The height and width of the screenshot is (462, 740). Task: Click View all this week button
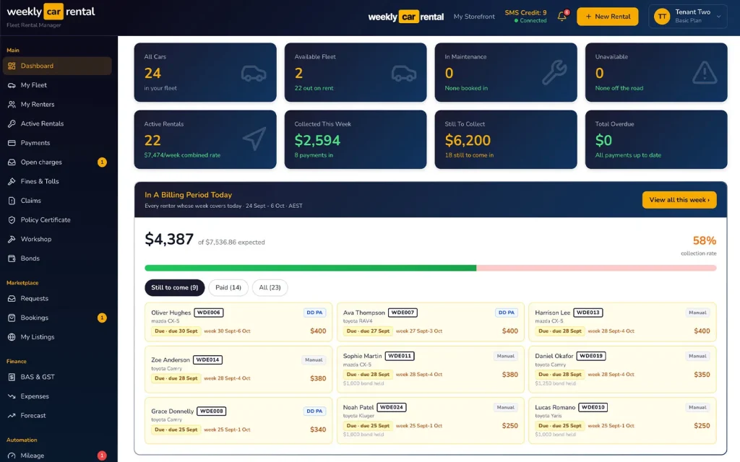point(679,200)
